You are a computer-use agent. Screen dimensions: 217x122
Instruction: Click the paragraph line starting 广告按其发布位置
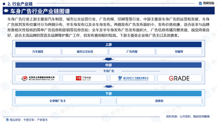108,25
